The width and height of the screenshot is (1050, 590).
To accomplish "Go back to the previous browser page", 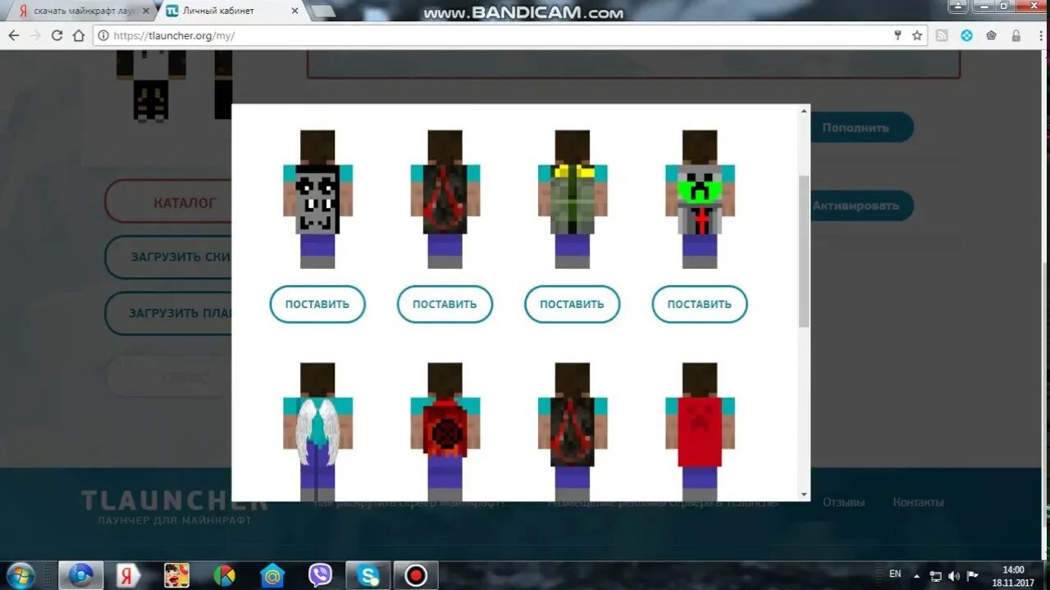I will coord(14,36).
